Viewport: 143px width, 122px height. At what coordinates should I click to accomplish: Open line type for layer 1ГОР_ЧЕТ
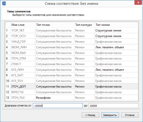click(x=116, y=30)
